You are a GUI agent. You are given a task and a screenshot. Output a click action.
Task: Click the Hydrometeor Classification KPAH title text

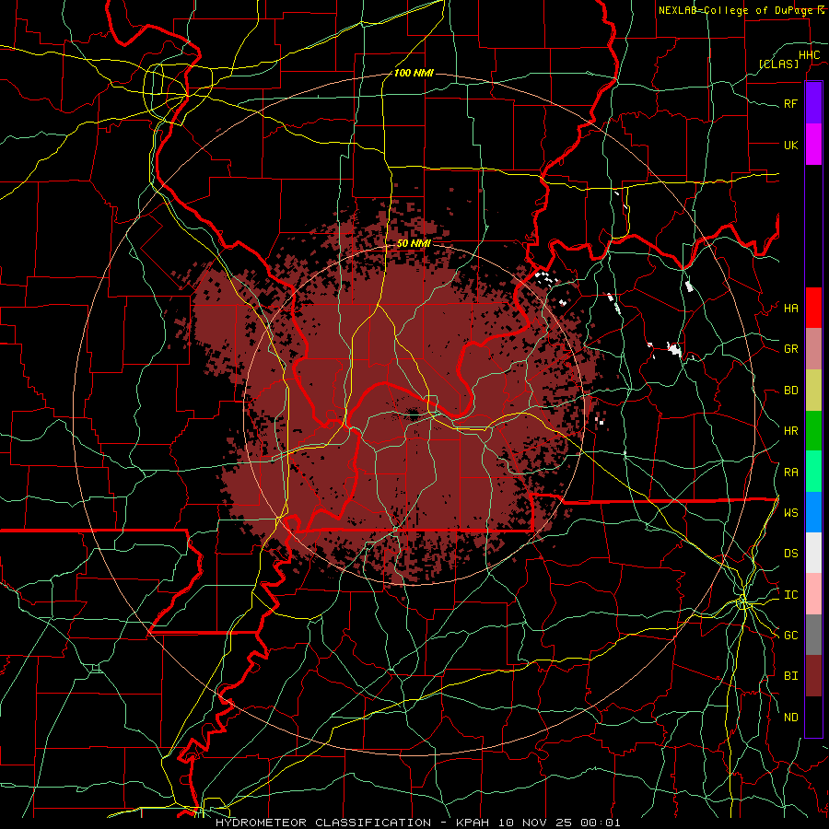417,823
